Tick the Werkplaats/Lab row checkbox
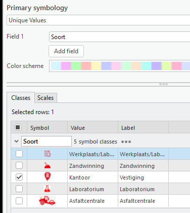 [19, 154]
